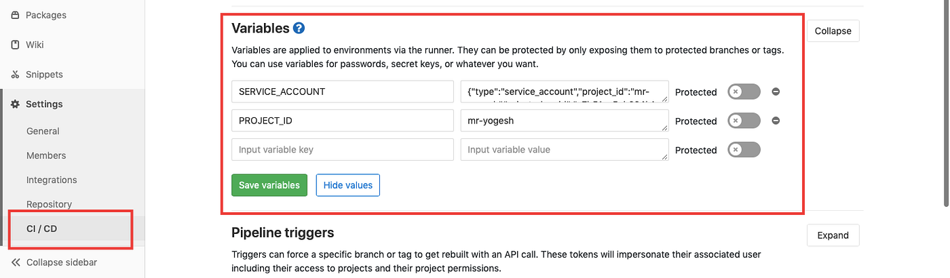
Task: Click the page vertical scrollbar
Action: 947,102
